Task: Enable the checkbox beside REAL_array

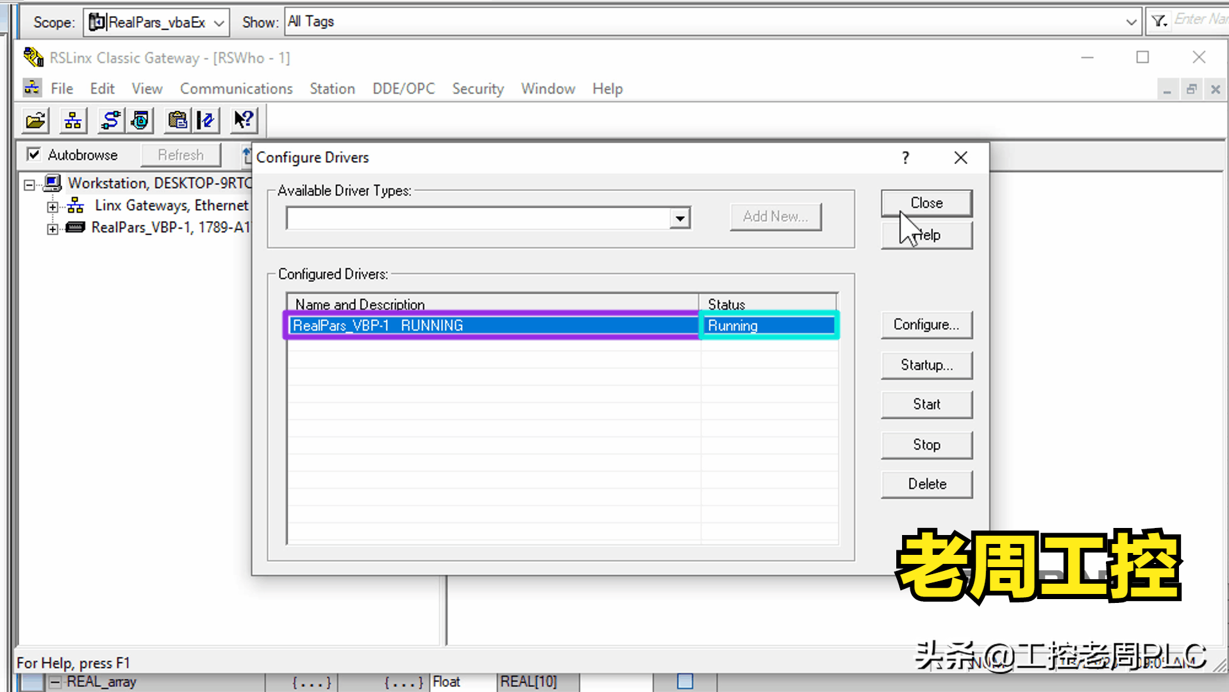Action: tap(685, 682)
